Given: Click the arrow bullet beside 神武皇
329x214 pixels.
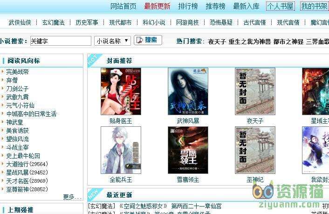Looking at the screenshot, I should [x=2, y=122].
